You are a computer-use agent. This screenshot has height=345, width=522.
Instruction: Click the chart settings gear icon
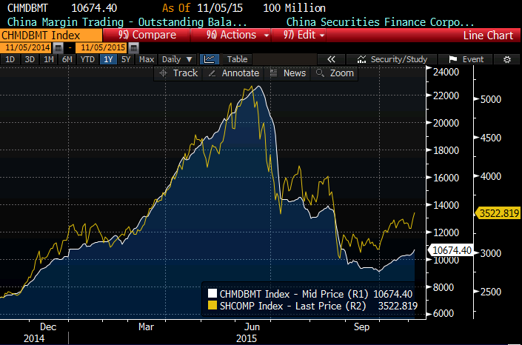pyautogui.click(x=507, y=59)
